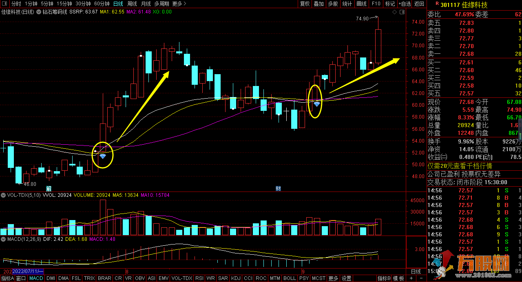The image size is (522, 282).
Task: Toggle 复权 price adjustment
Action: (x=305, y=4)
